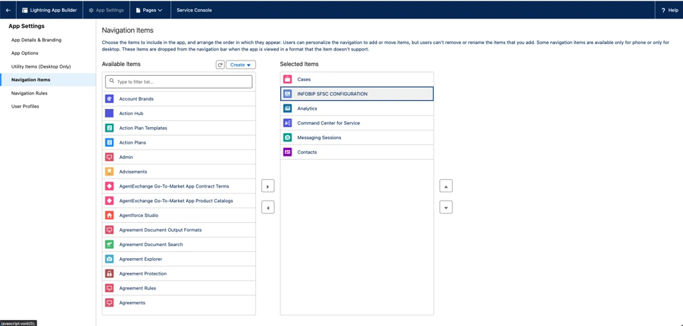The image size is (683, 326).
Task: Open the User Profiles section
Action: [25, 106]
